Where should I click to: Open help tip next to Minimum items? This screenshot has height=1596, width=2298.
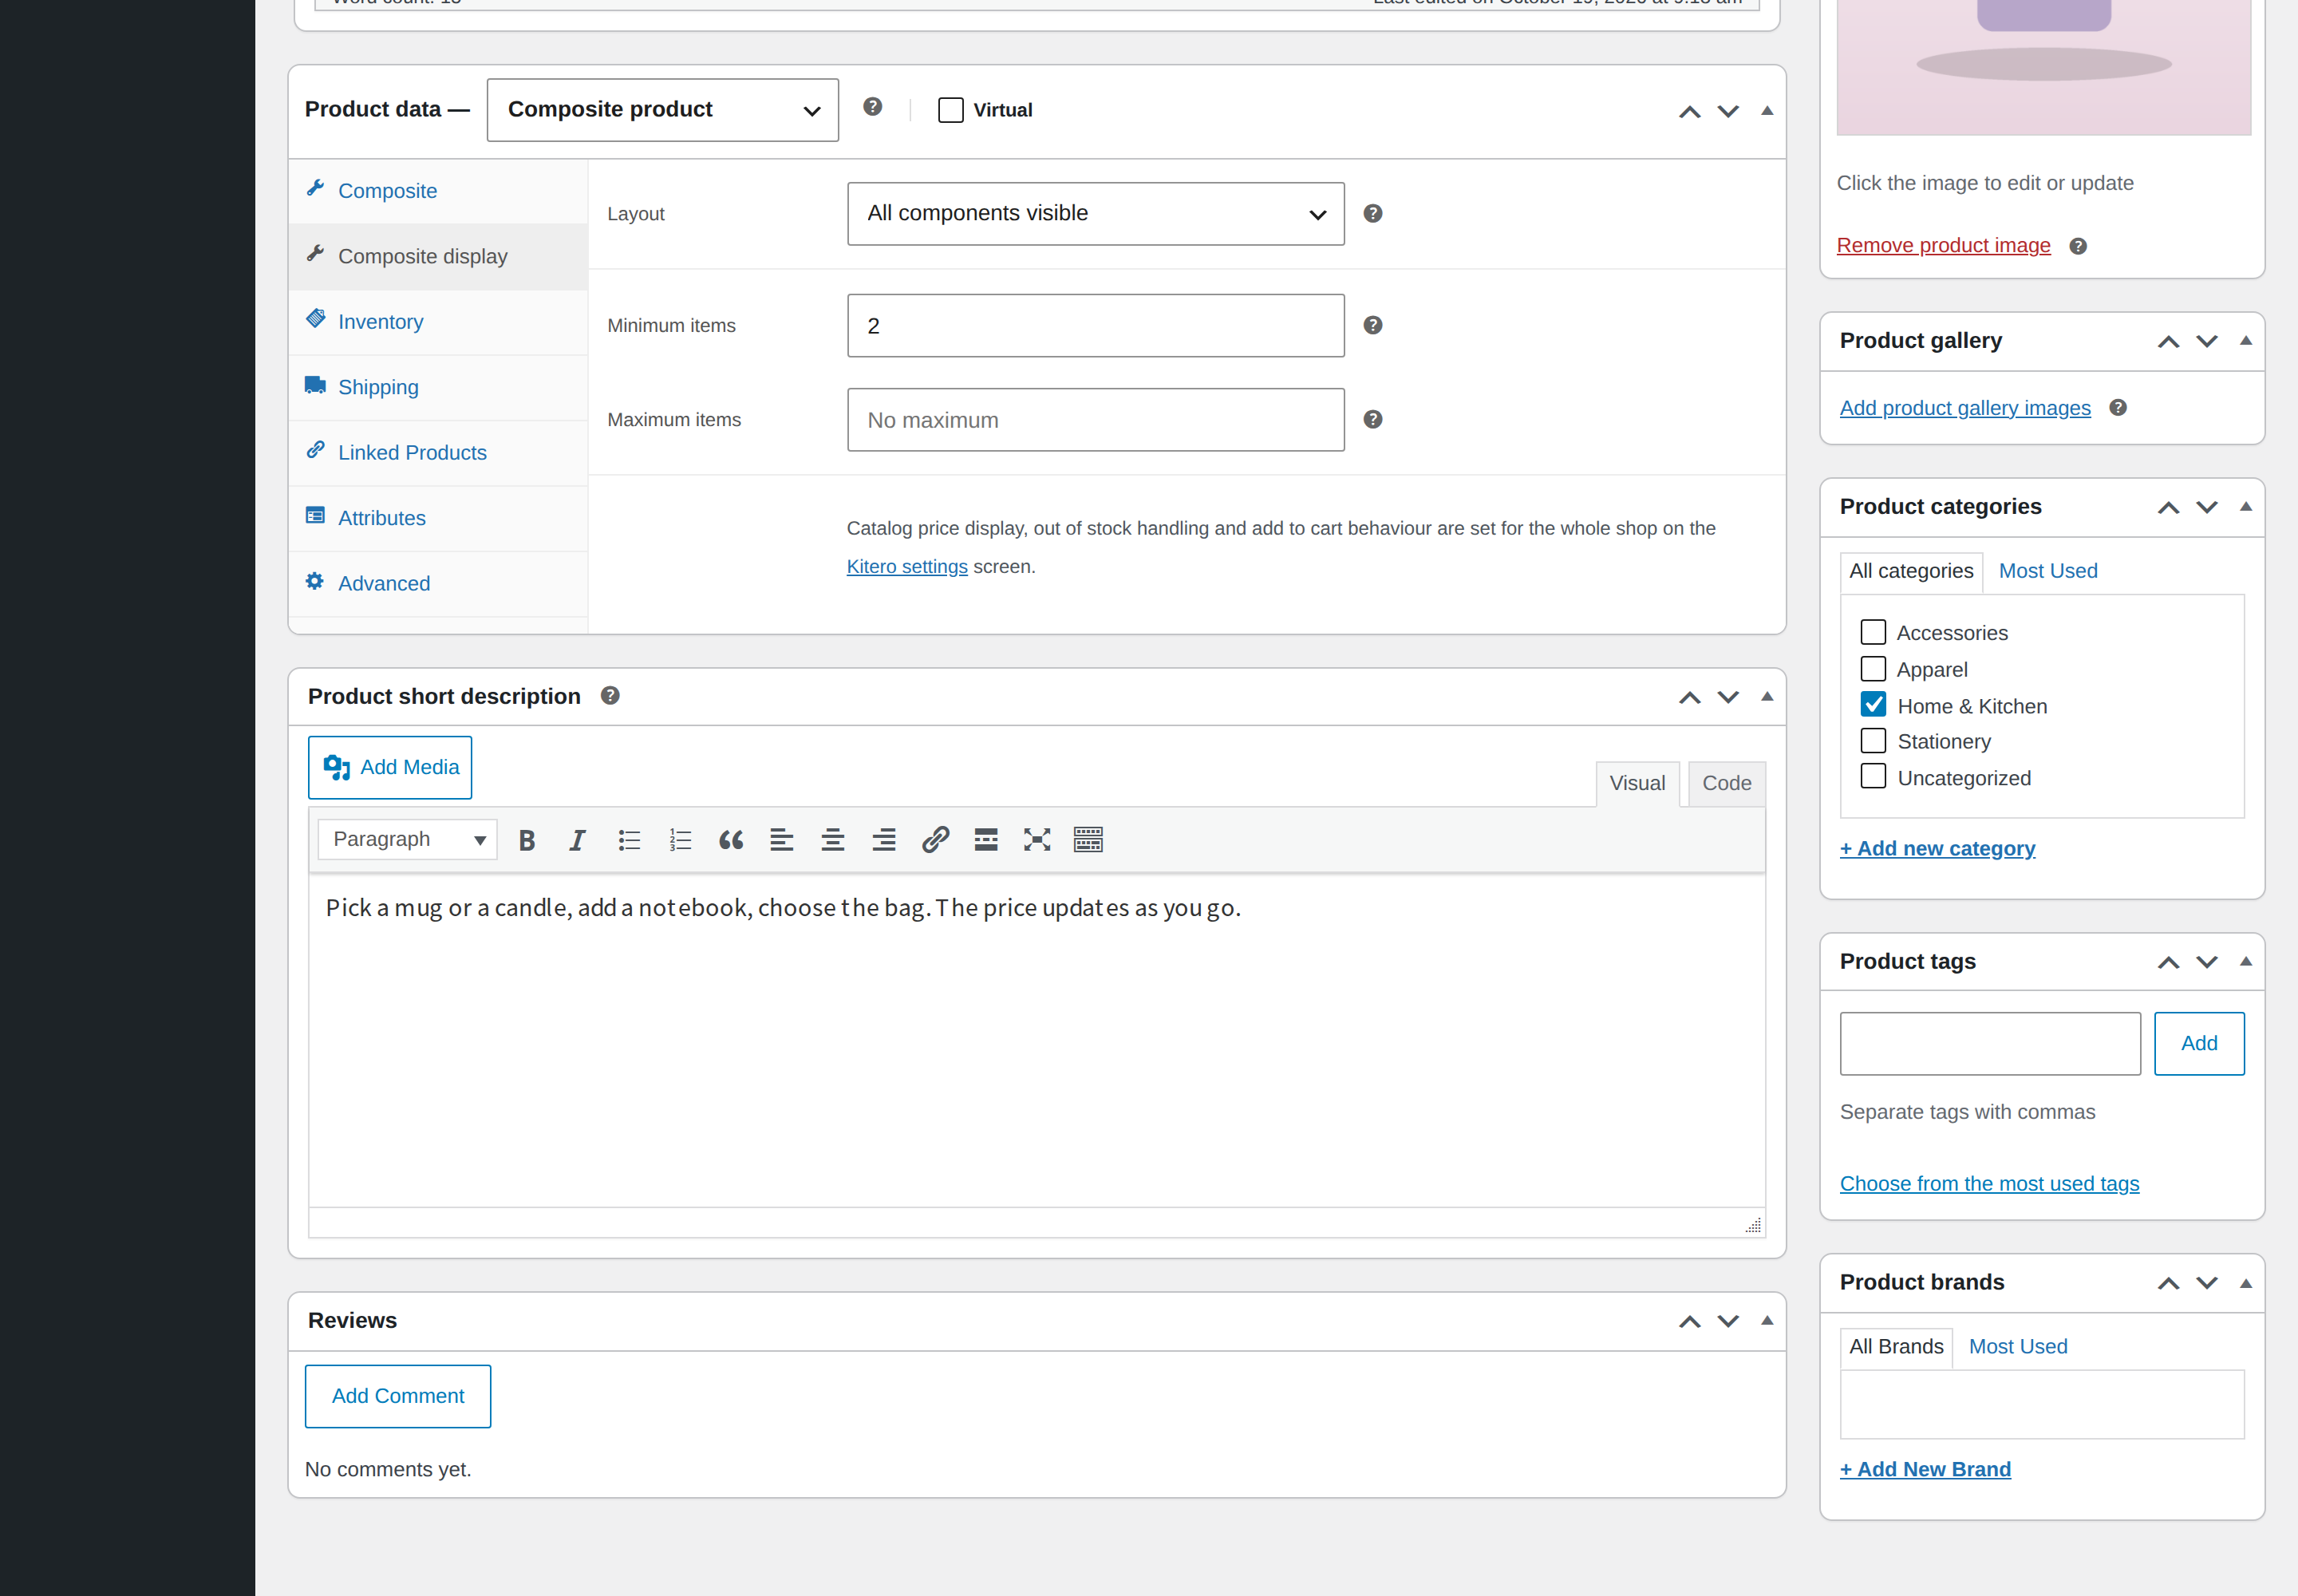click(x=1373, y=325)
